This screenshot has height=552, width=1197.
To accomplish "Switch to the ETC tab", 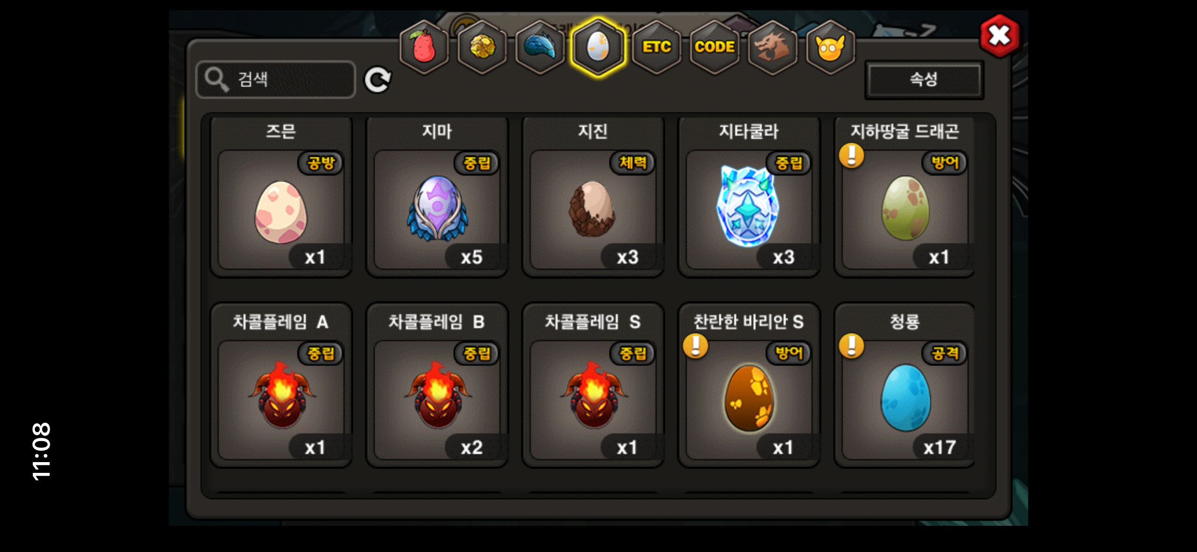I will tap(656, 47).
